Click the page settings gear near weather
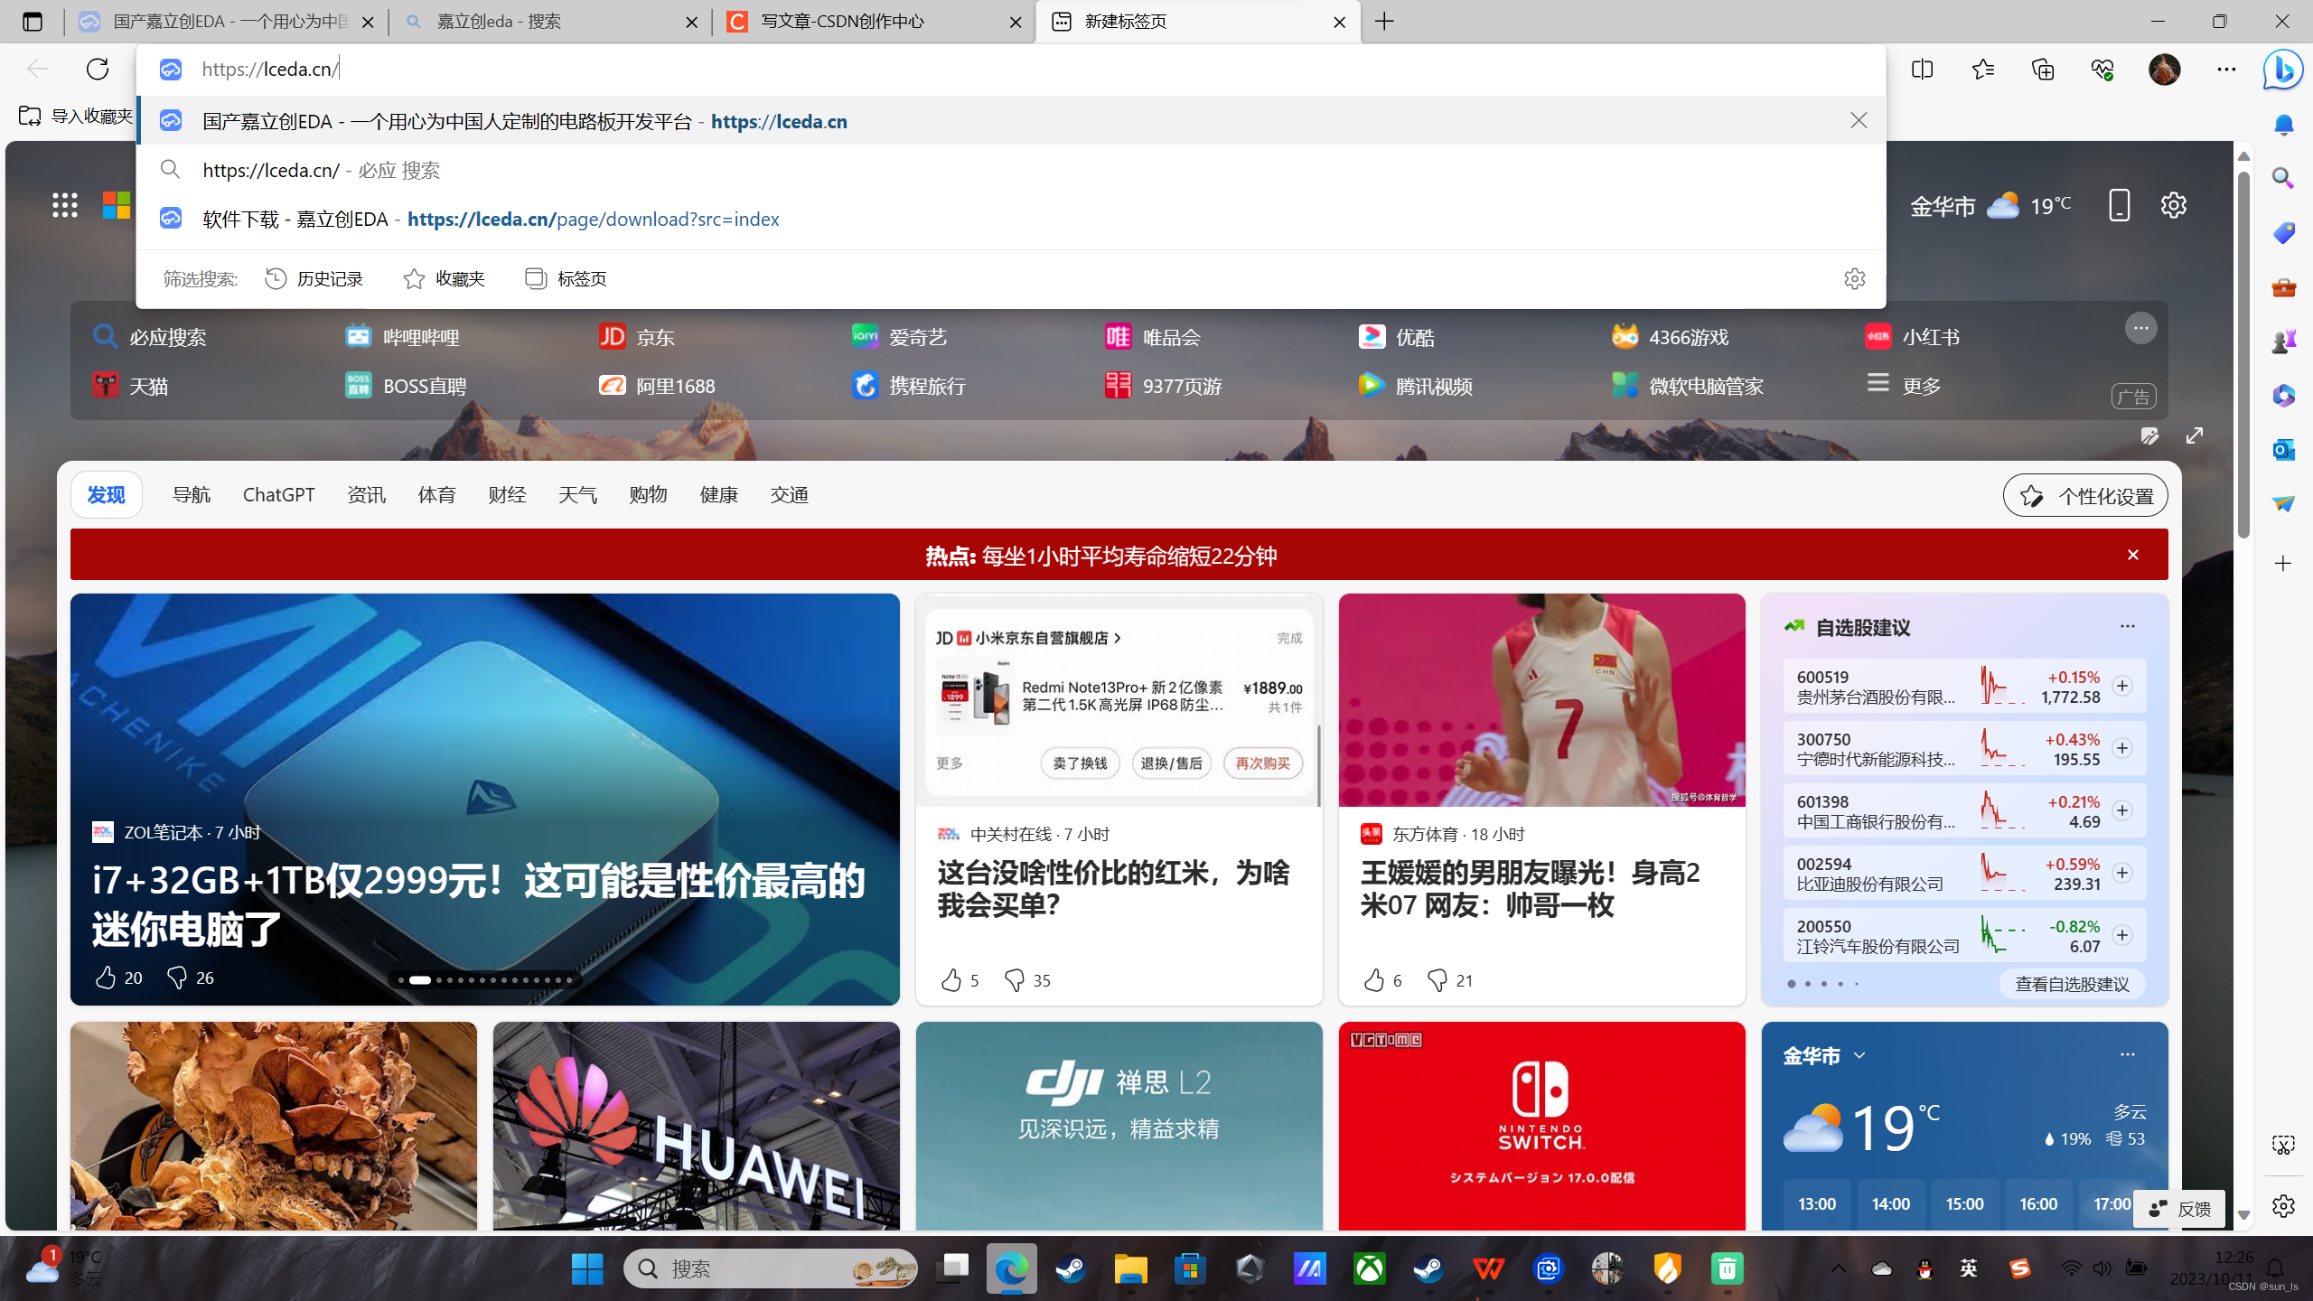The width and height of the screenshot is (2313, 1301). [x=2173, y=205]
